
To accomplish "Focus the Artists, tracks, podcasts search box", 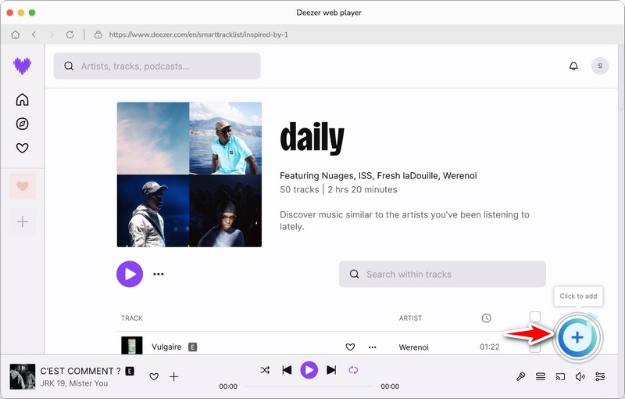I will (157, 66).
